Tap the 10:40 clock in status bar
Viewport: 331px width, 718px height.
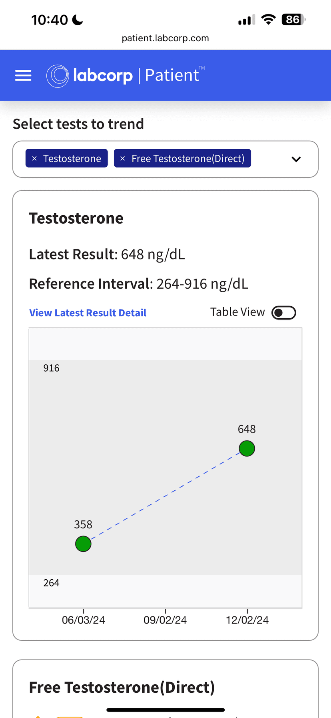50,20
